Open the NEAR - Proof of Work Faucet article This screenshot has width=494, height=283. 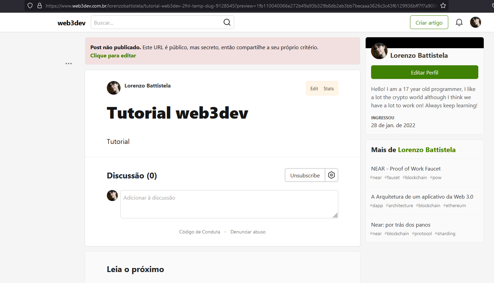point(406,169)
